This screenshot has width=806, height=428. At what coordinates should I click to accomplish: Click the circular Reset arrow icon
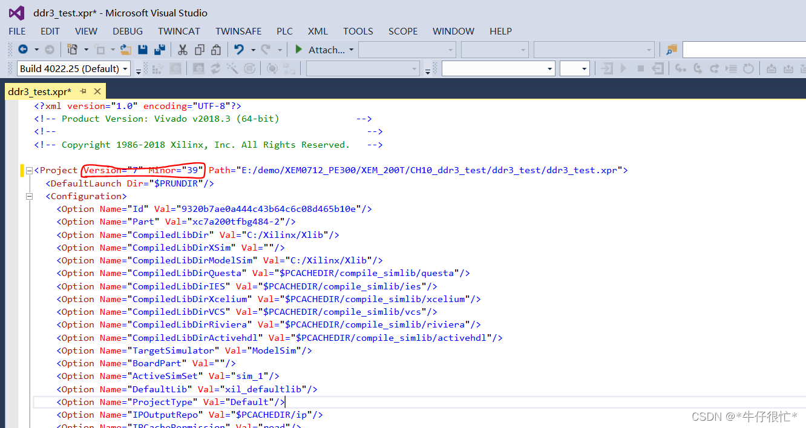(x=749, y=68)
